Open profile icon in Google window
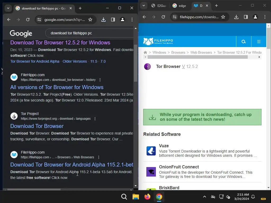Viewport: 271px width, 203px height. [123, 20]
